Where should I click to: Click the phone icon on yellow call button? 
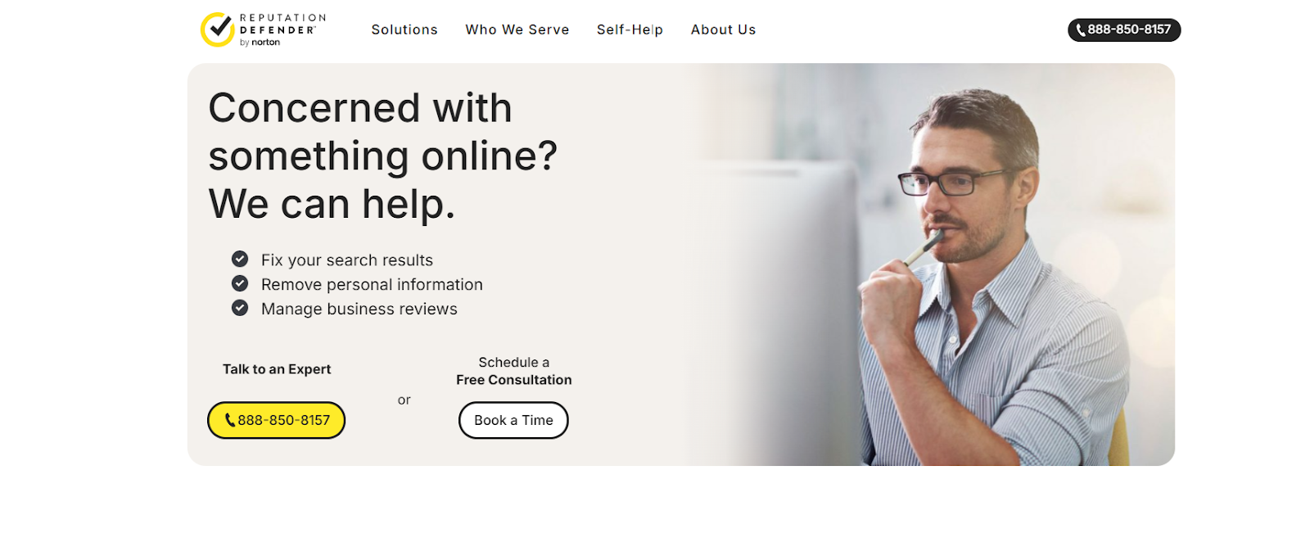tap(230, 420)
